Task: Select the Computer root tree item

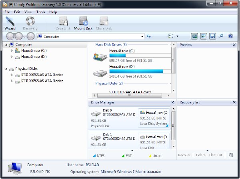Action: click(x=24, y=45)
